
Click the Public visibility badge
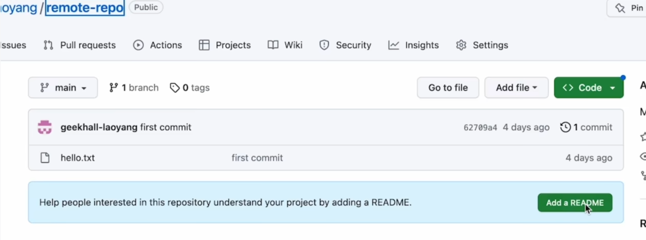[146, 7]
